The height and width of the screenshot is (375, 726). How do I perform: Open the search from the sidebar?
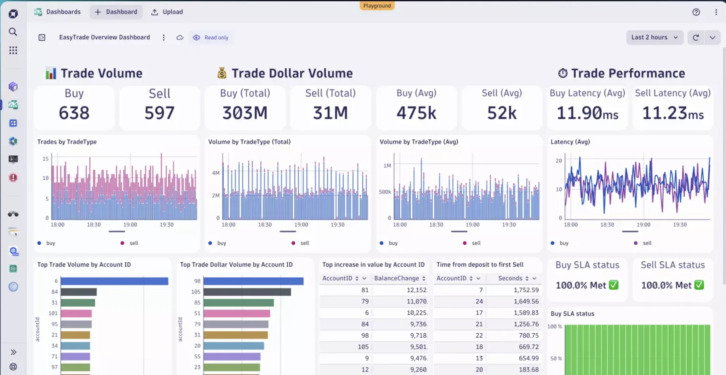point(13,32)
